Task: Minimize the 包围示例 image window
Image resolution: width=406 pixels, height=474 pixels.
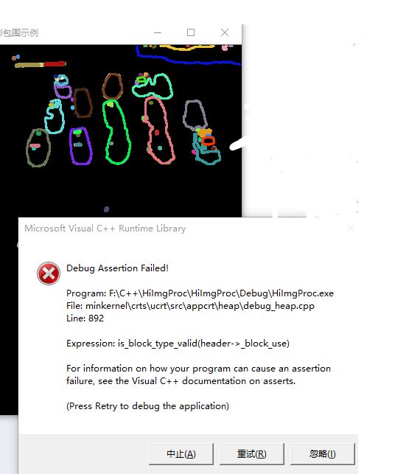Action: 158,32
